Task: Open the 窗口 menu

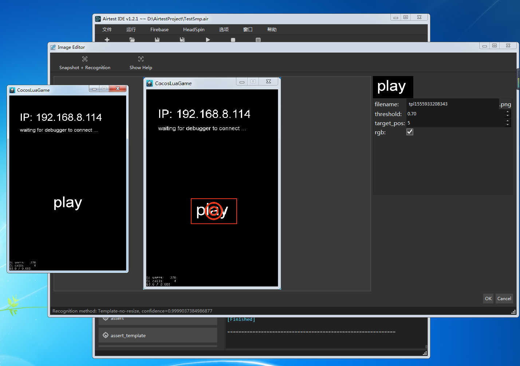Action: (248, 29)
